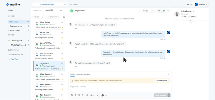The width and height of the screenshot is (215, 100).
Task: Click in the top Search field
Action: click(127, 4)
